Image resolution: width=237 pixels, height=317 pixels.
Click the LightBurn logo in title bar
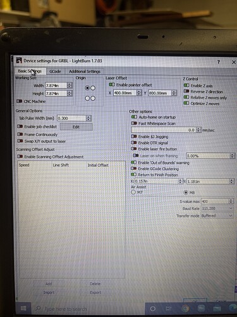click(19, 60)
